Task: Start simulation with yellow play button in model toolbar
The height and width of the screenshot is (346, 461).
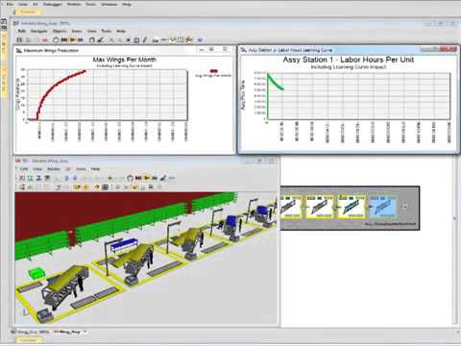Action: [x=73, y=39]
